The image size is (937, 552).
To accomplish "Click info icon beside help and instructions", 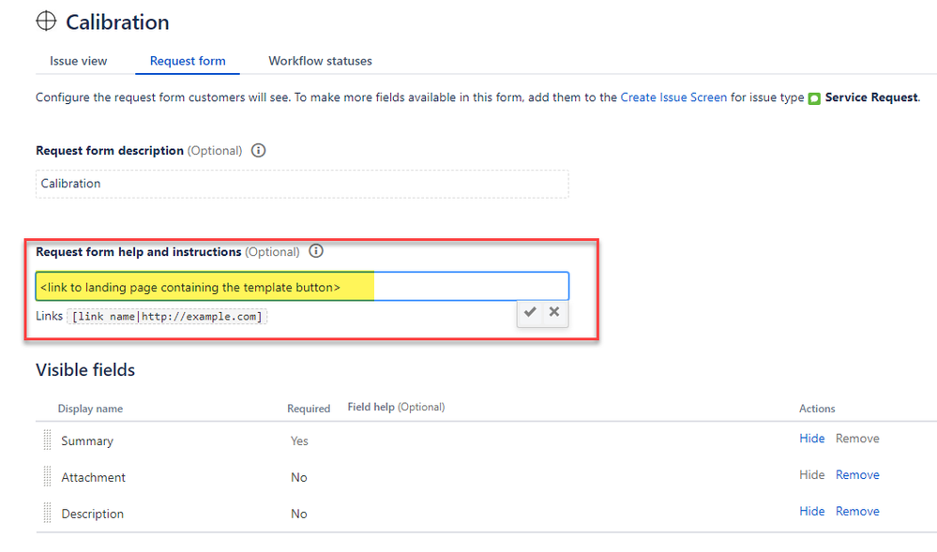I will tap(316, 251).
